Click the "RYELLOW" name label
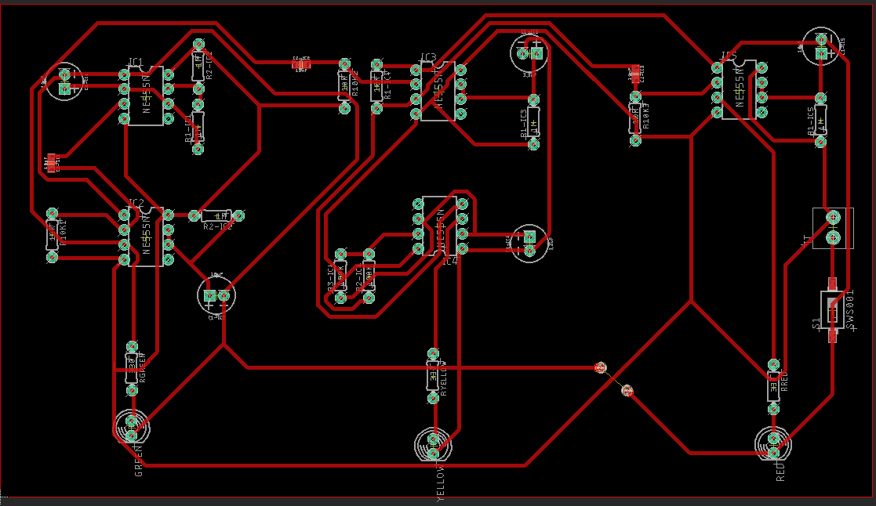The image size is (876, 506). click(x=444, y=379)
